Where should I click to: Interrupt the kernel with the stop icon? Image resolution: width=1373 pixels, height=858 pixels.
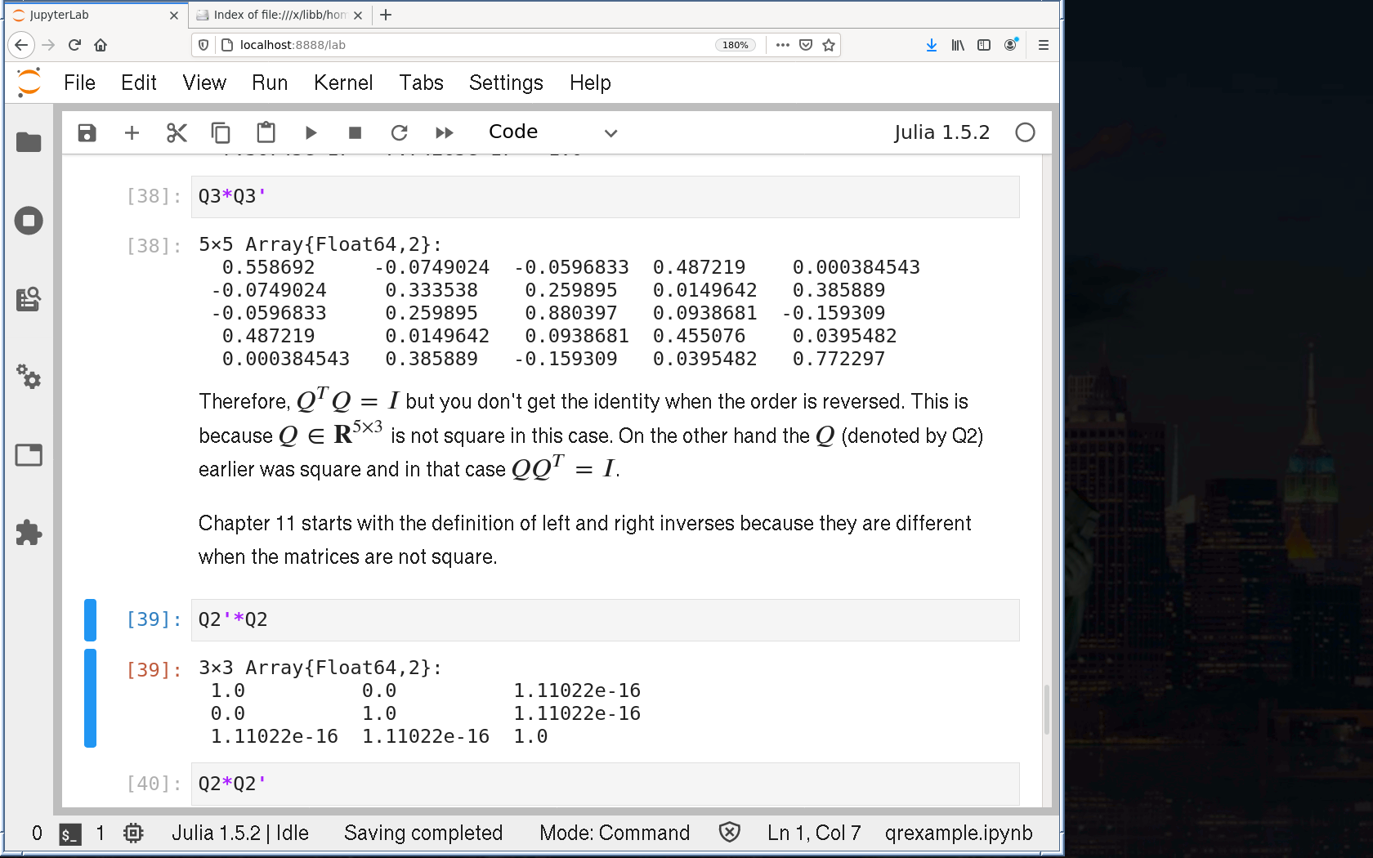pyautogui.click(x=355, y=132)
